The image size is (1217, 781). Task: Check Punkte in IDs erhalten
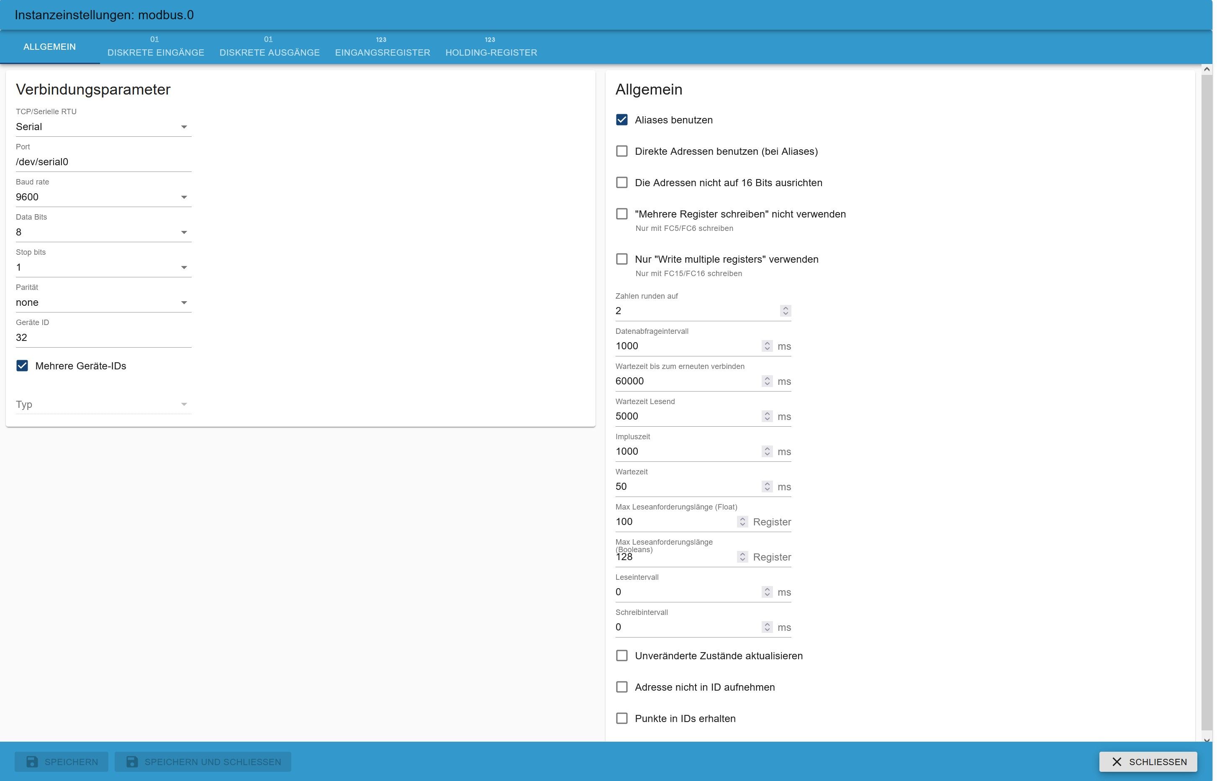click(x=621, y=719)
